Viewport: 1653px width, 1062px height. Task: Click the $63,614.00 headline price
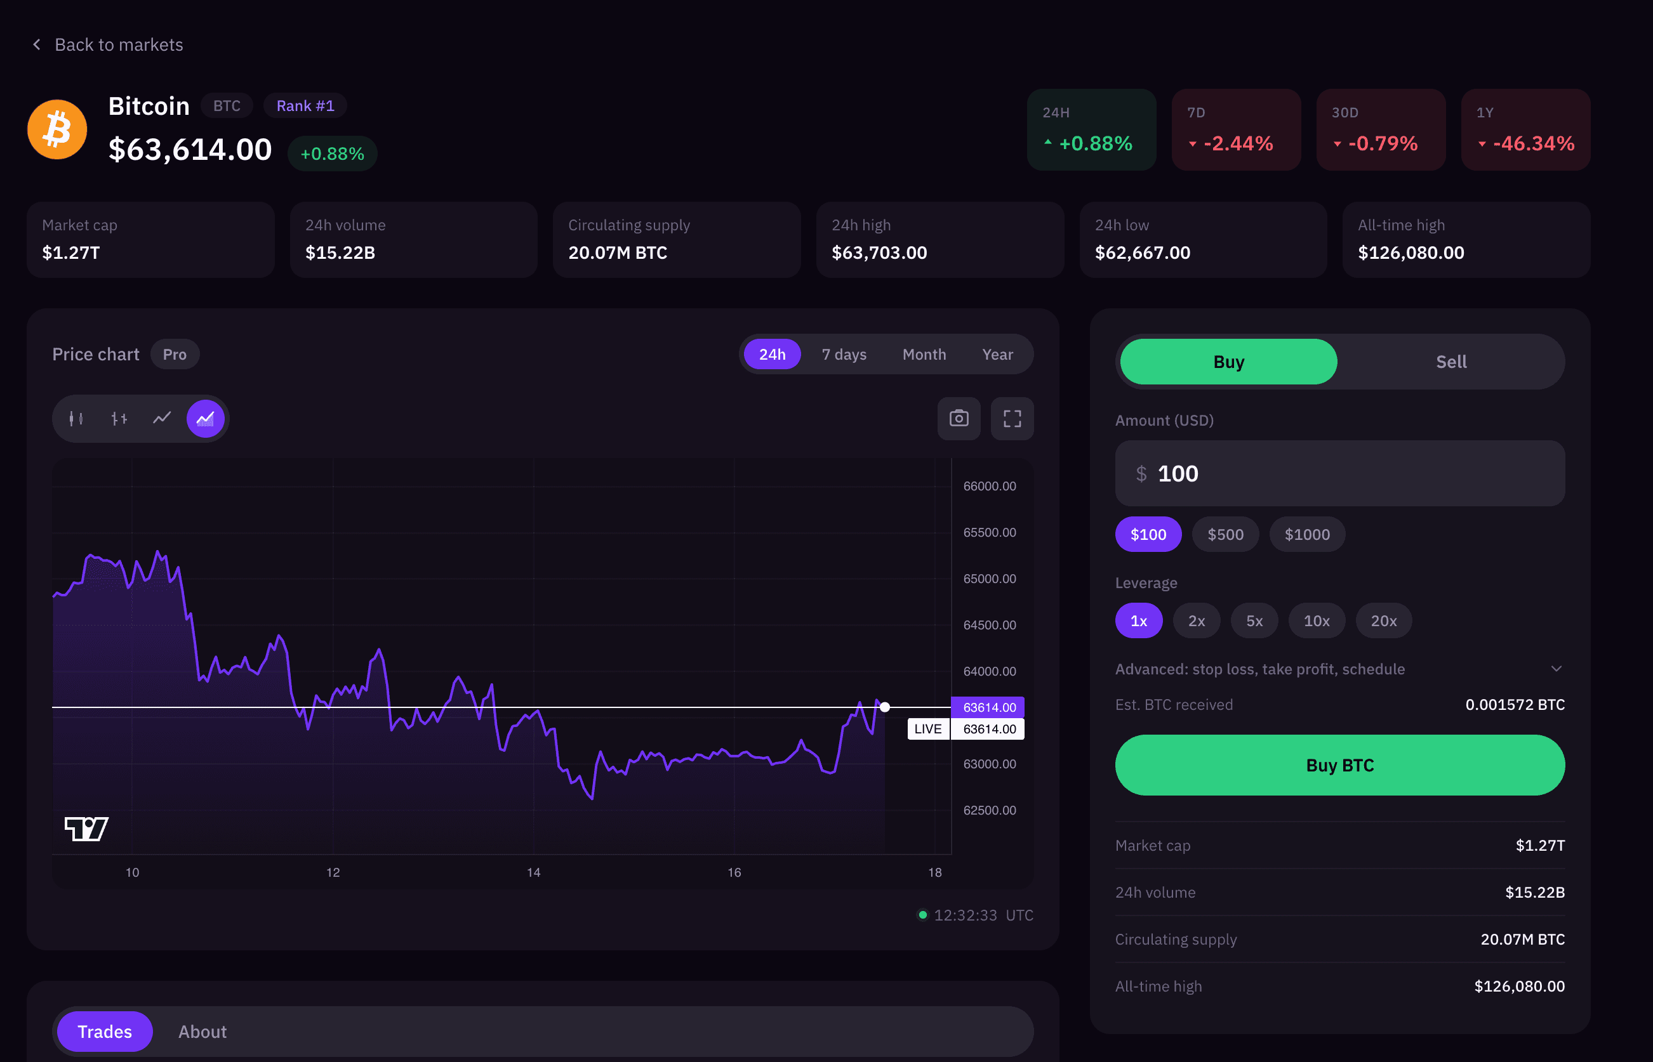pos(190,150)
